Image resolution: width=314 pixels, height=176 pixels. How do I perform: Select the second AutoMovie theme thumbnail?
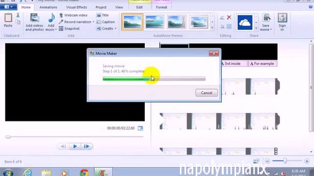(x=155, y=22)
